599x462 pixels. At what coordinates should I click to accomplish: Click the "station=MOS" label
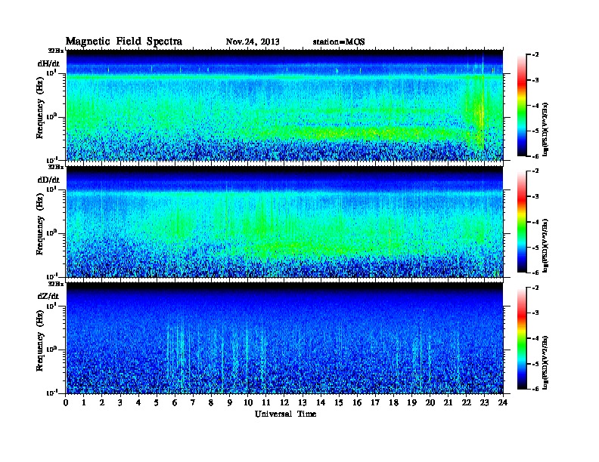pos(339,42)
